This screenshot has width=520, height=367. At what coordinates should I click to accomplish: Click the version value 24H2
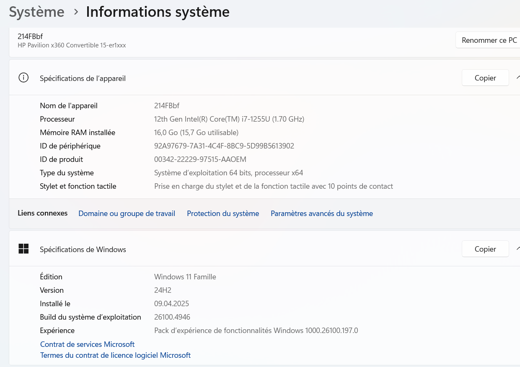pos(163,290)
